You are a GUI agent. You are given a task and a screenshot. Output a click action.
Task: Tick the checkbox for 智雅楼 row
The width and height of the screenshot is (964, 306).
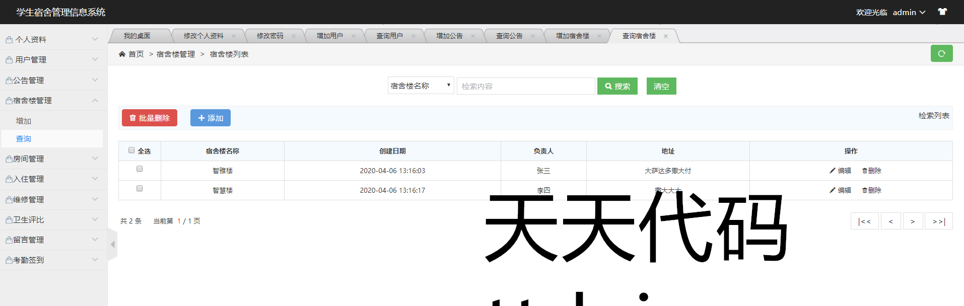coord(140,169)
